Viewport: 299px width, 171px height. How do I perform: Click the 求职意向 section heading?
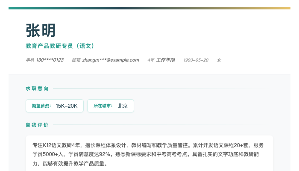click(x=37, y=88)
